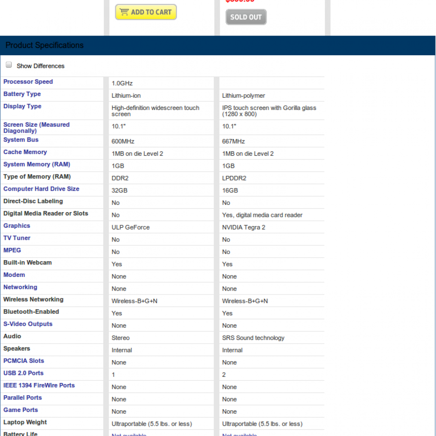Click the MPEG spec link
This screenshot has height=436, width=436.
click(x=12, y=250)
